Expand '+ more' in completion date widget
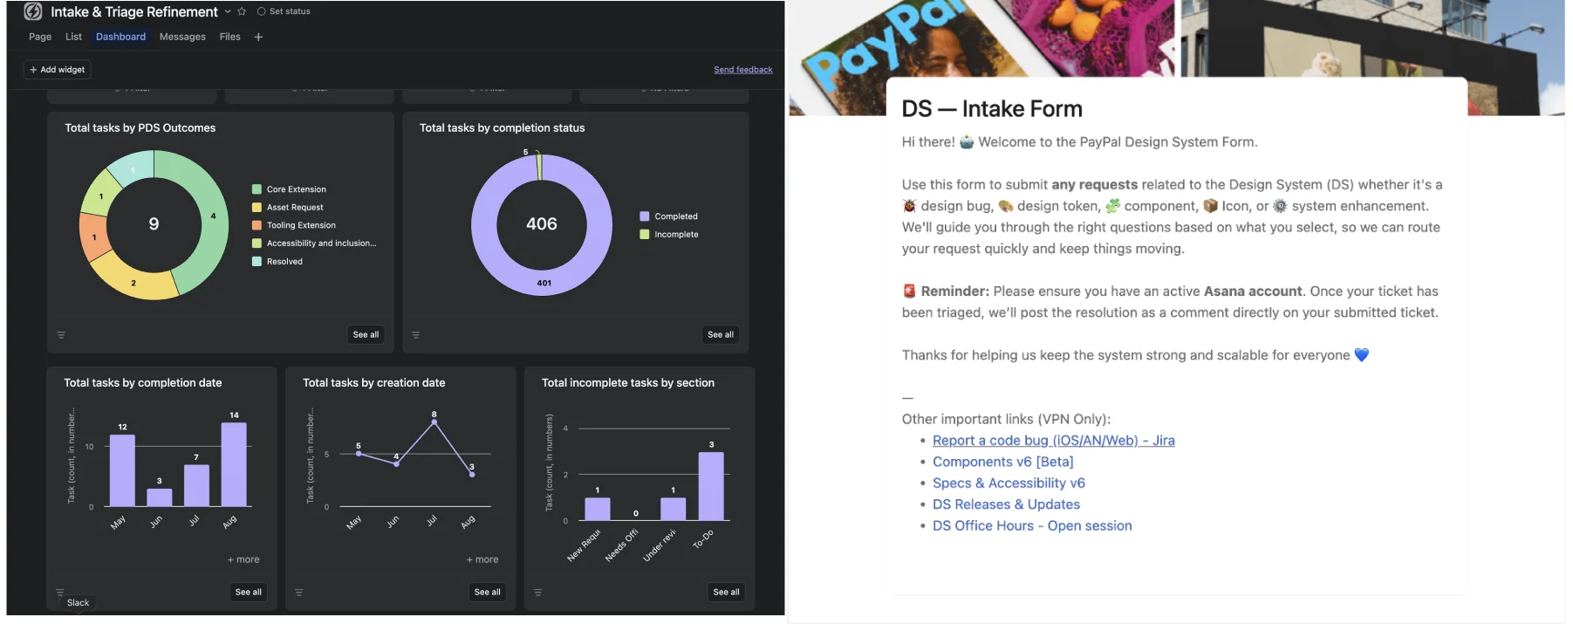This screenshot has width=1573, height=624. click(x=243, y=559)
